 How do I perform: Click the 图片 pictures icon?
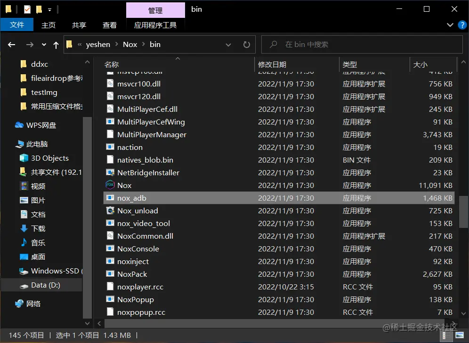click(24, 200)
